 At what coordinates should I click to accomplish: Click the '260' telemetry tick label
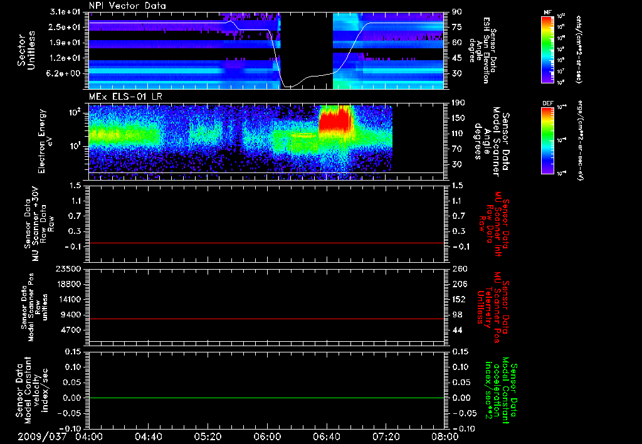point(458,268)
